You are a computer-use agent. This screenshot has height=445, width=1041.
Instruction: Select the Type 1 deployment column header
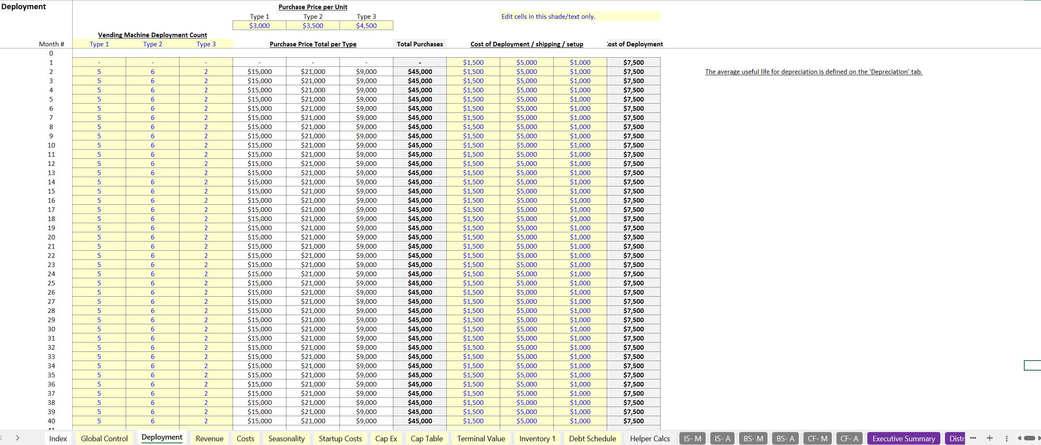(x=99, y=44)
